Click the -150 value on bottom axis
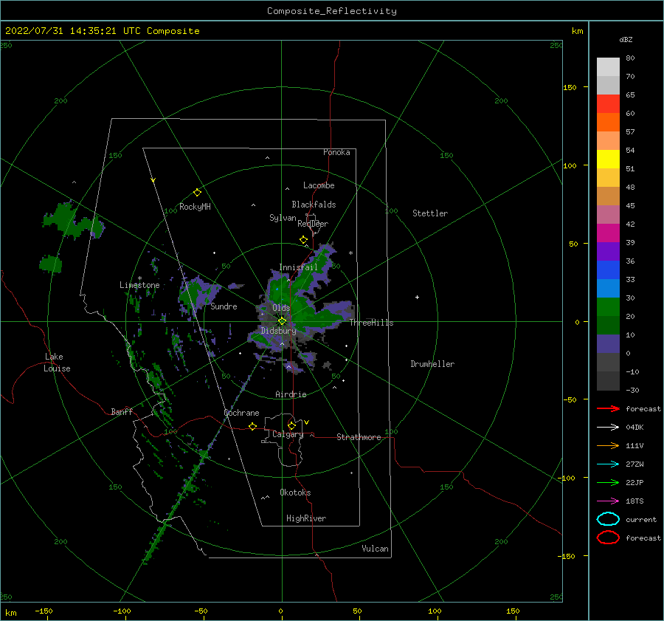Image resolution: width=664 pixels, height=621 pixels. 44,611
